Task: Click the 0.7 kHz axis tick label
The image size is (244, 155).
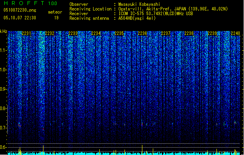Action: [x=3, y=128]
